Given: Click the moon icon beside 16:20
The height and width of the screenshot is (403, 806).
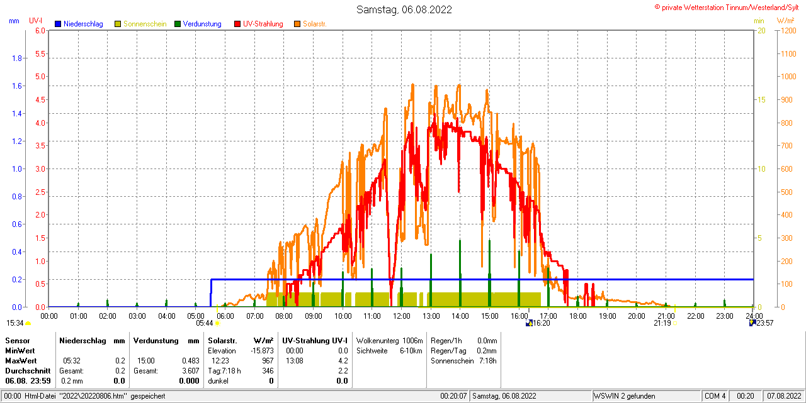Looking at the screenshot, I should [529, 323].
